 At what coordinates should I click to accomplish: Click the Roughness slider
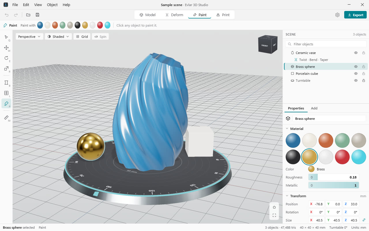(334, 177)
